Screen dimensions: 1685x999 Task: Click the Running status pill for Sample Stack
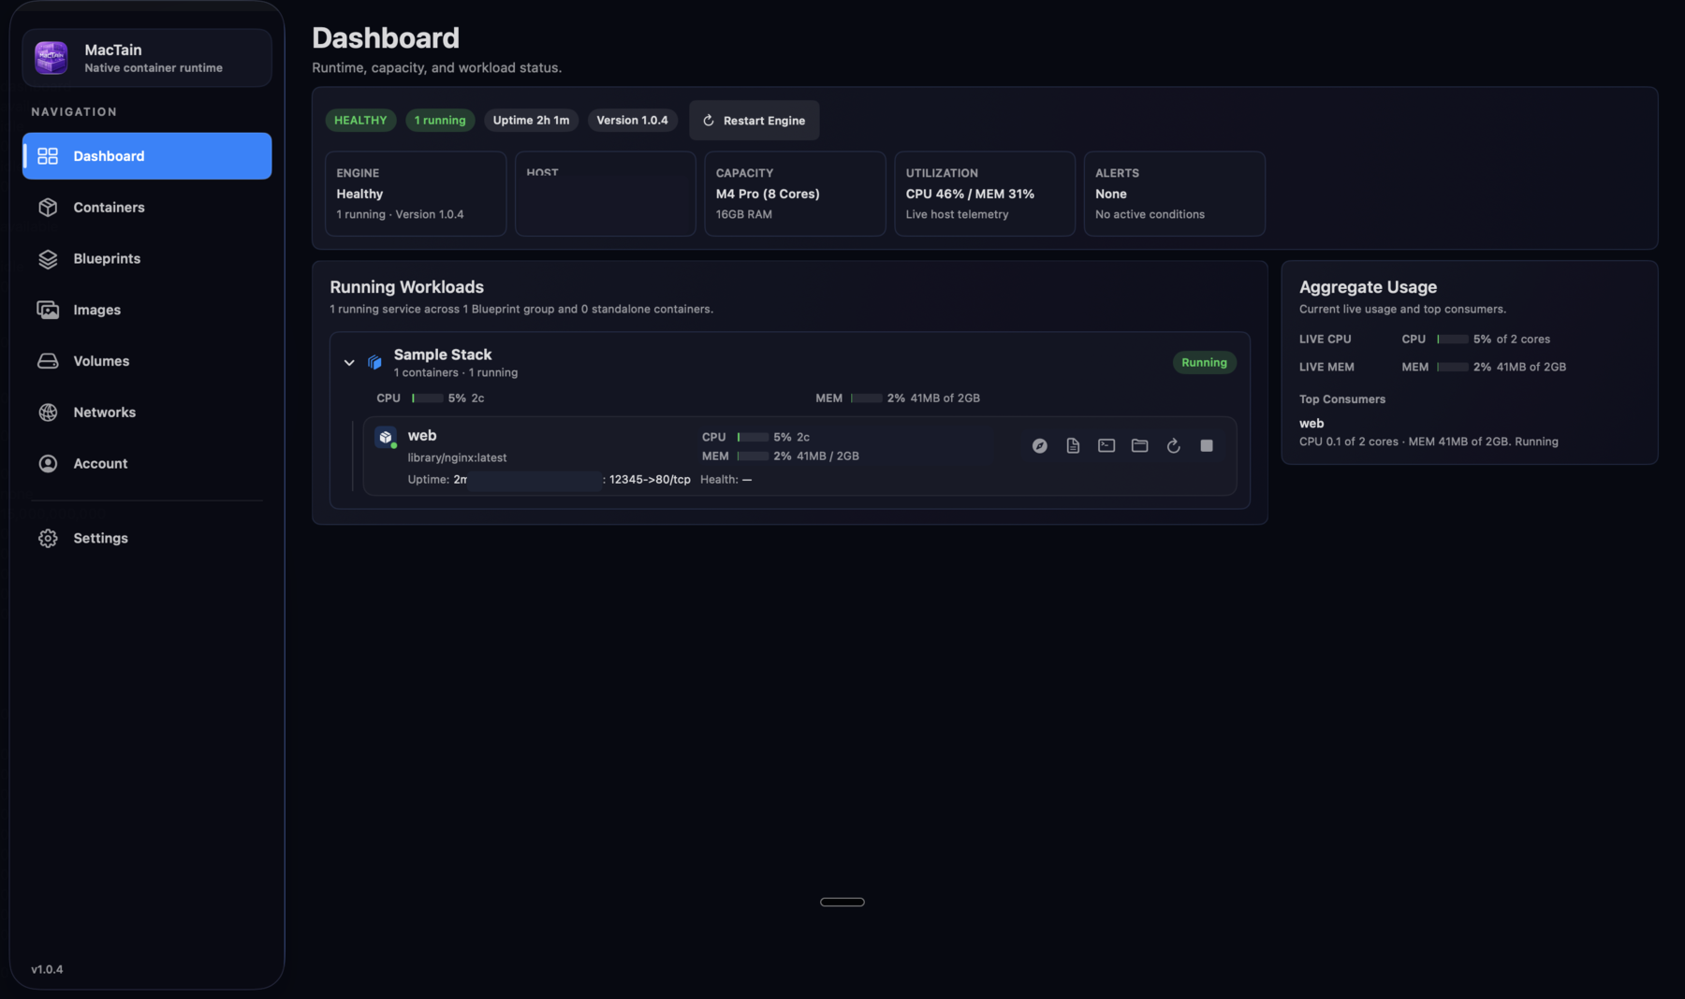[x=1204, y=363]
